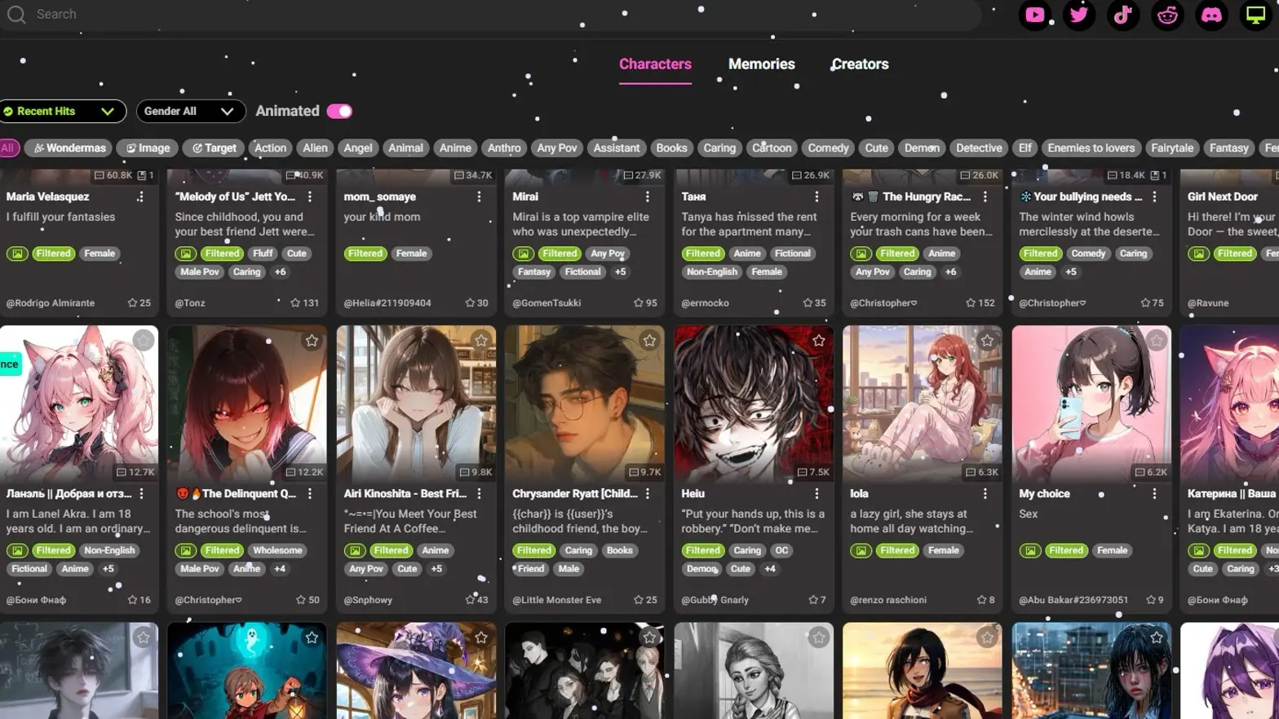The width and height of the screenshot is (1279, 719).
Task: Expand the +6 tags on Hungry Raccoon card
Action: point(950,272)
